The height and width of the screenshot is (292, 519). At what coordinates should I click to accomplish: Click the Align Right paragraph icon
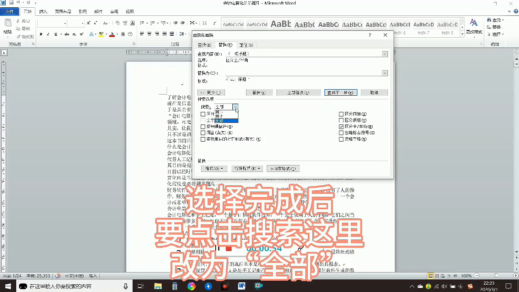pos(157,34)
